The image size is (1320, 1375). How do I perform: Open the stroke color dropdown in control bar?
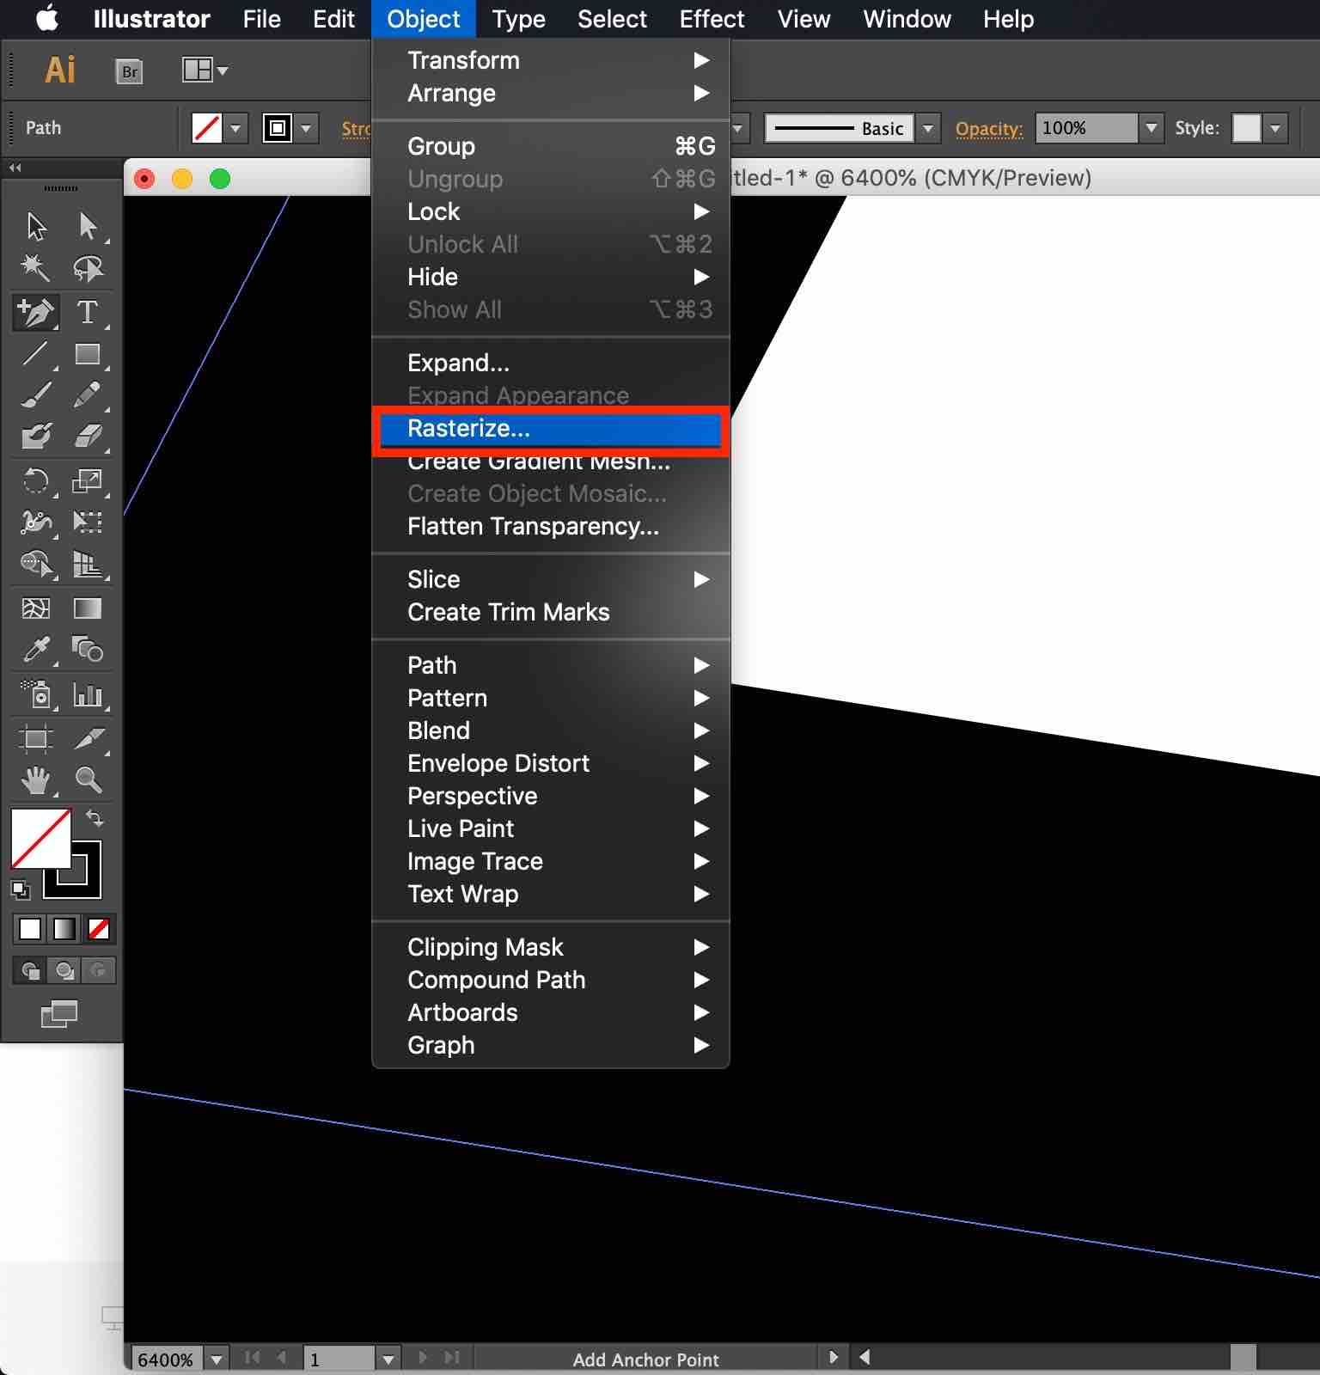(306, 129)
